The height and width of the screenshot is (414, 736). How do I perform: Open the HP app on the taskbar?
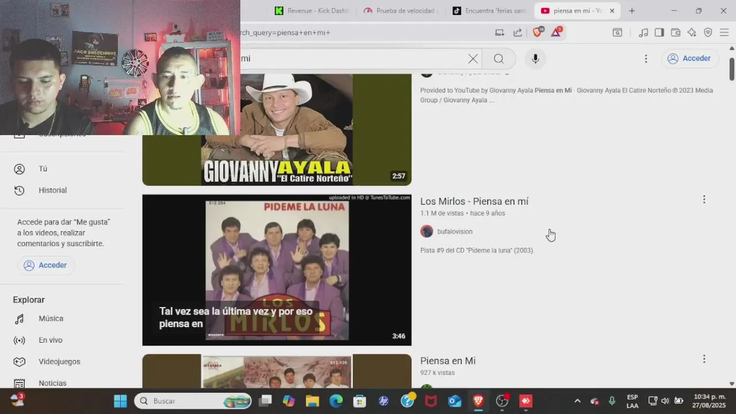pyautogui.click(x=384, y=401)
